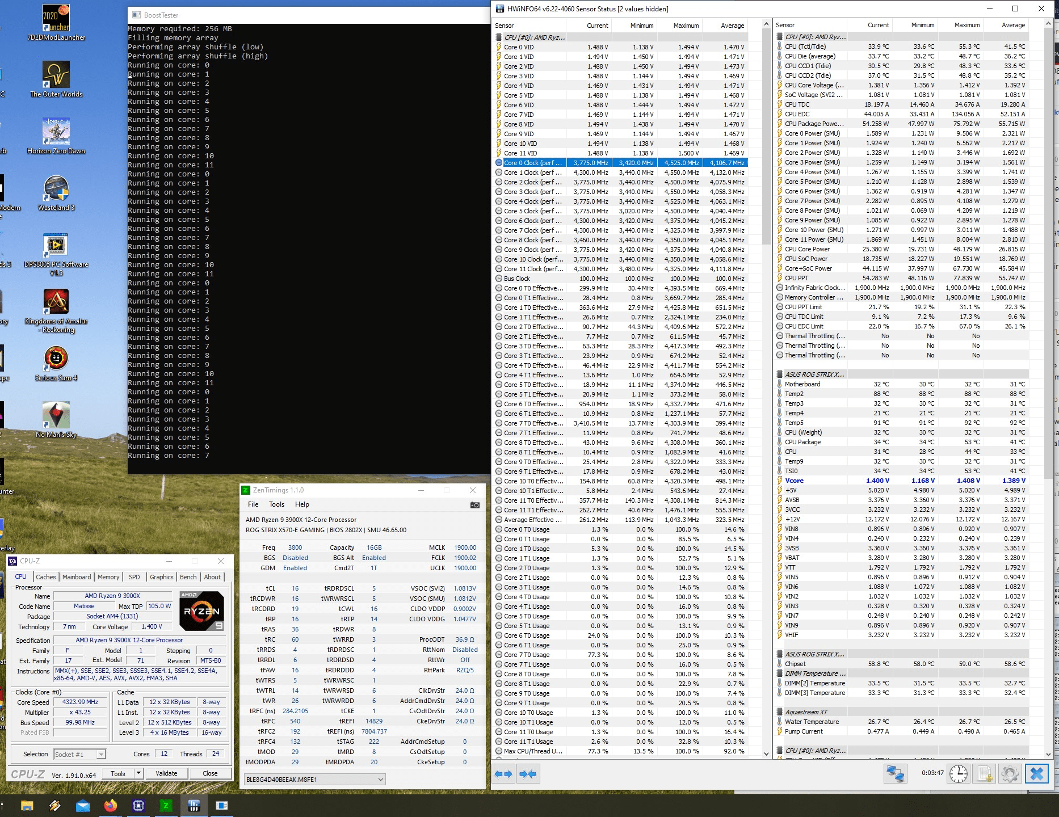Click the CPU-Z Tools button
This screenshot has width=1059, height=817.
point(118,773)
